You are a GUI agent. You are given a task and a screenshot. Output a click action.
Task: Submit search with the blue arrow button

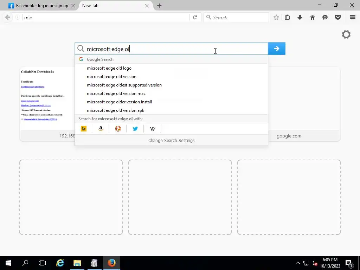[x=277, y=49]
